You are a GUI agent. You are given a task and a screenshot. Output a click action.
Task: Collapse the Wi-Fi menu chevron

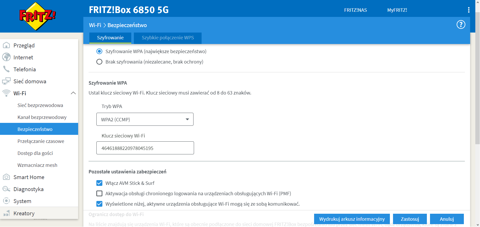click(73, 93)
